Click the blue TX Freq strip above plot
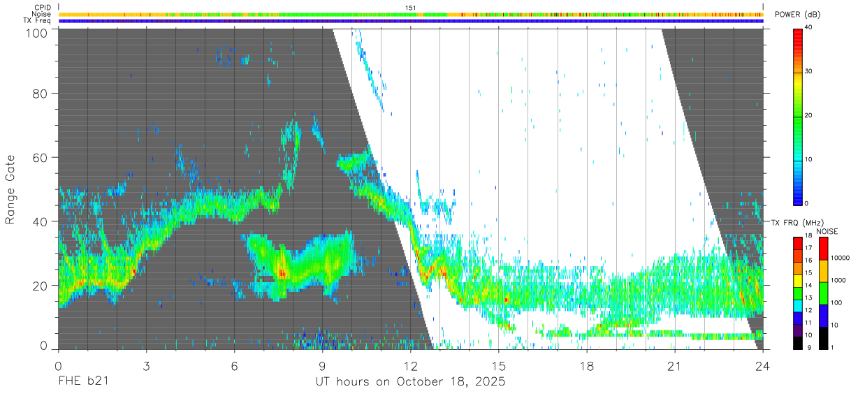858x396 pixels. pos(411,21)
